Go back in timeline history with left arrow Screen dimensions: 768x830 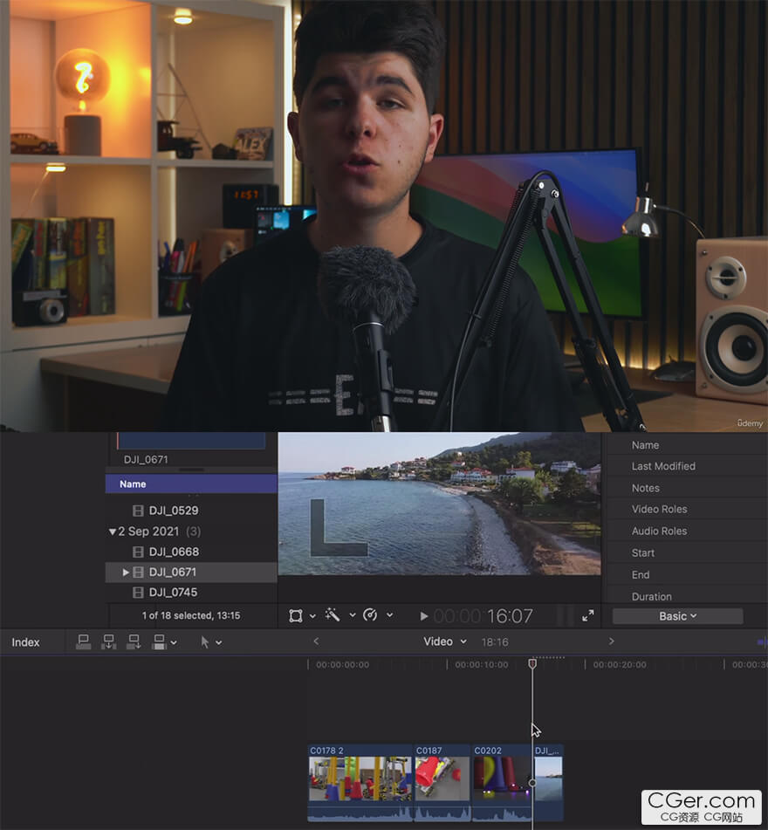pos(316,641)
